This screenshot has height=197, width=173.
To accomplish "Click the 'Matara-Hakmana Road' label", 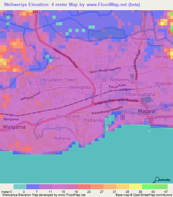I will click(138, 65).
